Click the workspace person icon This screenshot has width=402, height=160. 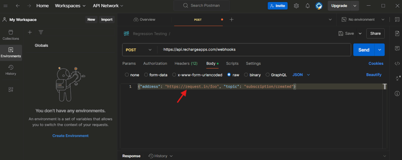coord(4,20)
